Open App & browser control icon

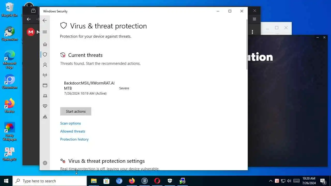tap(45, 86)
